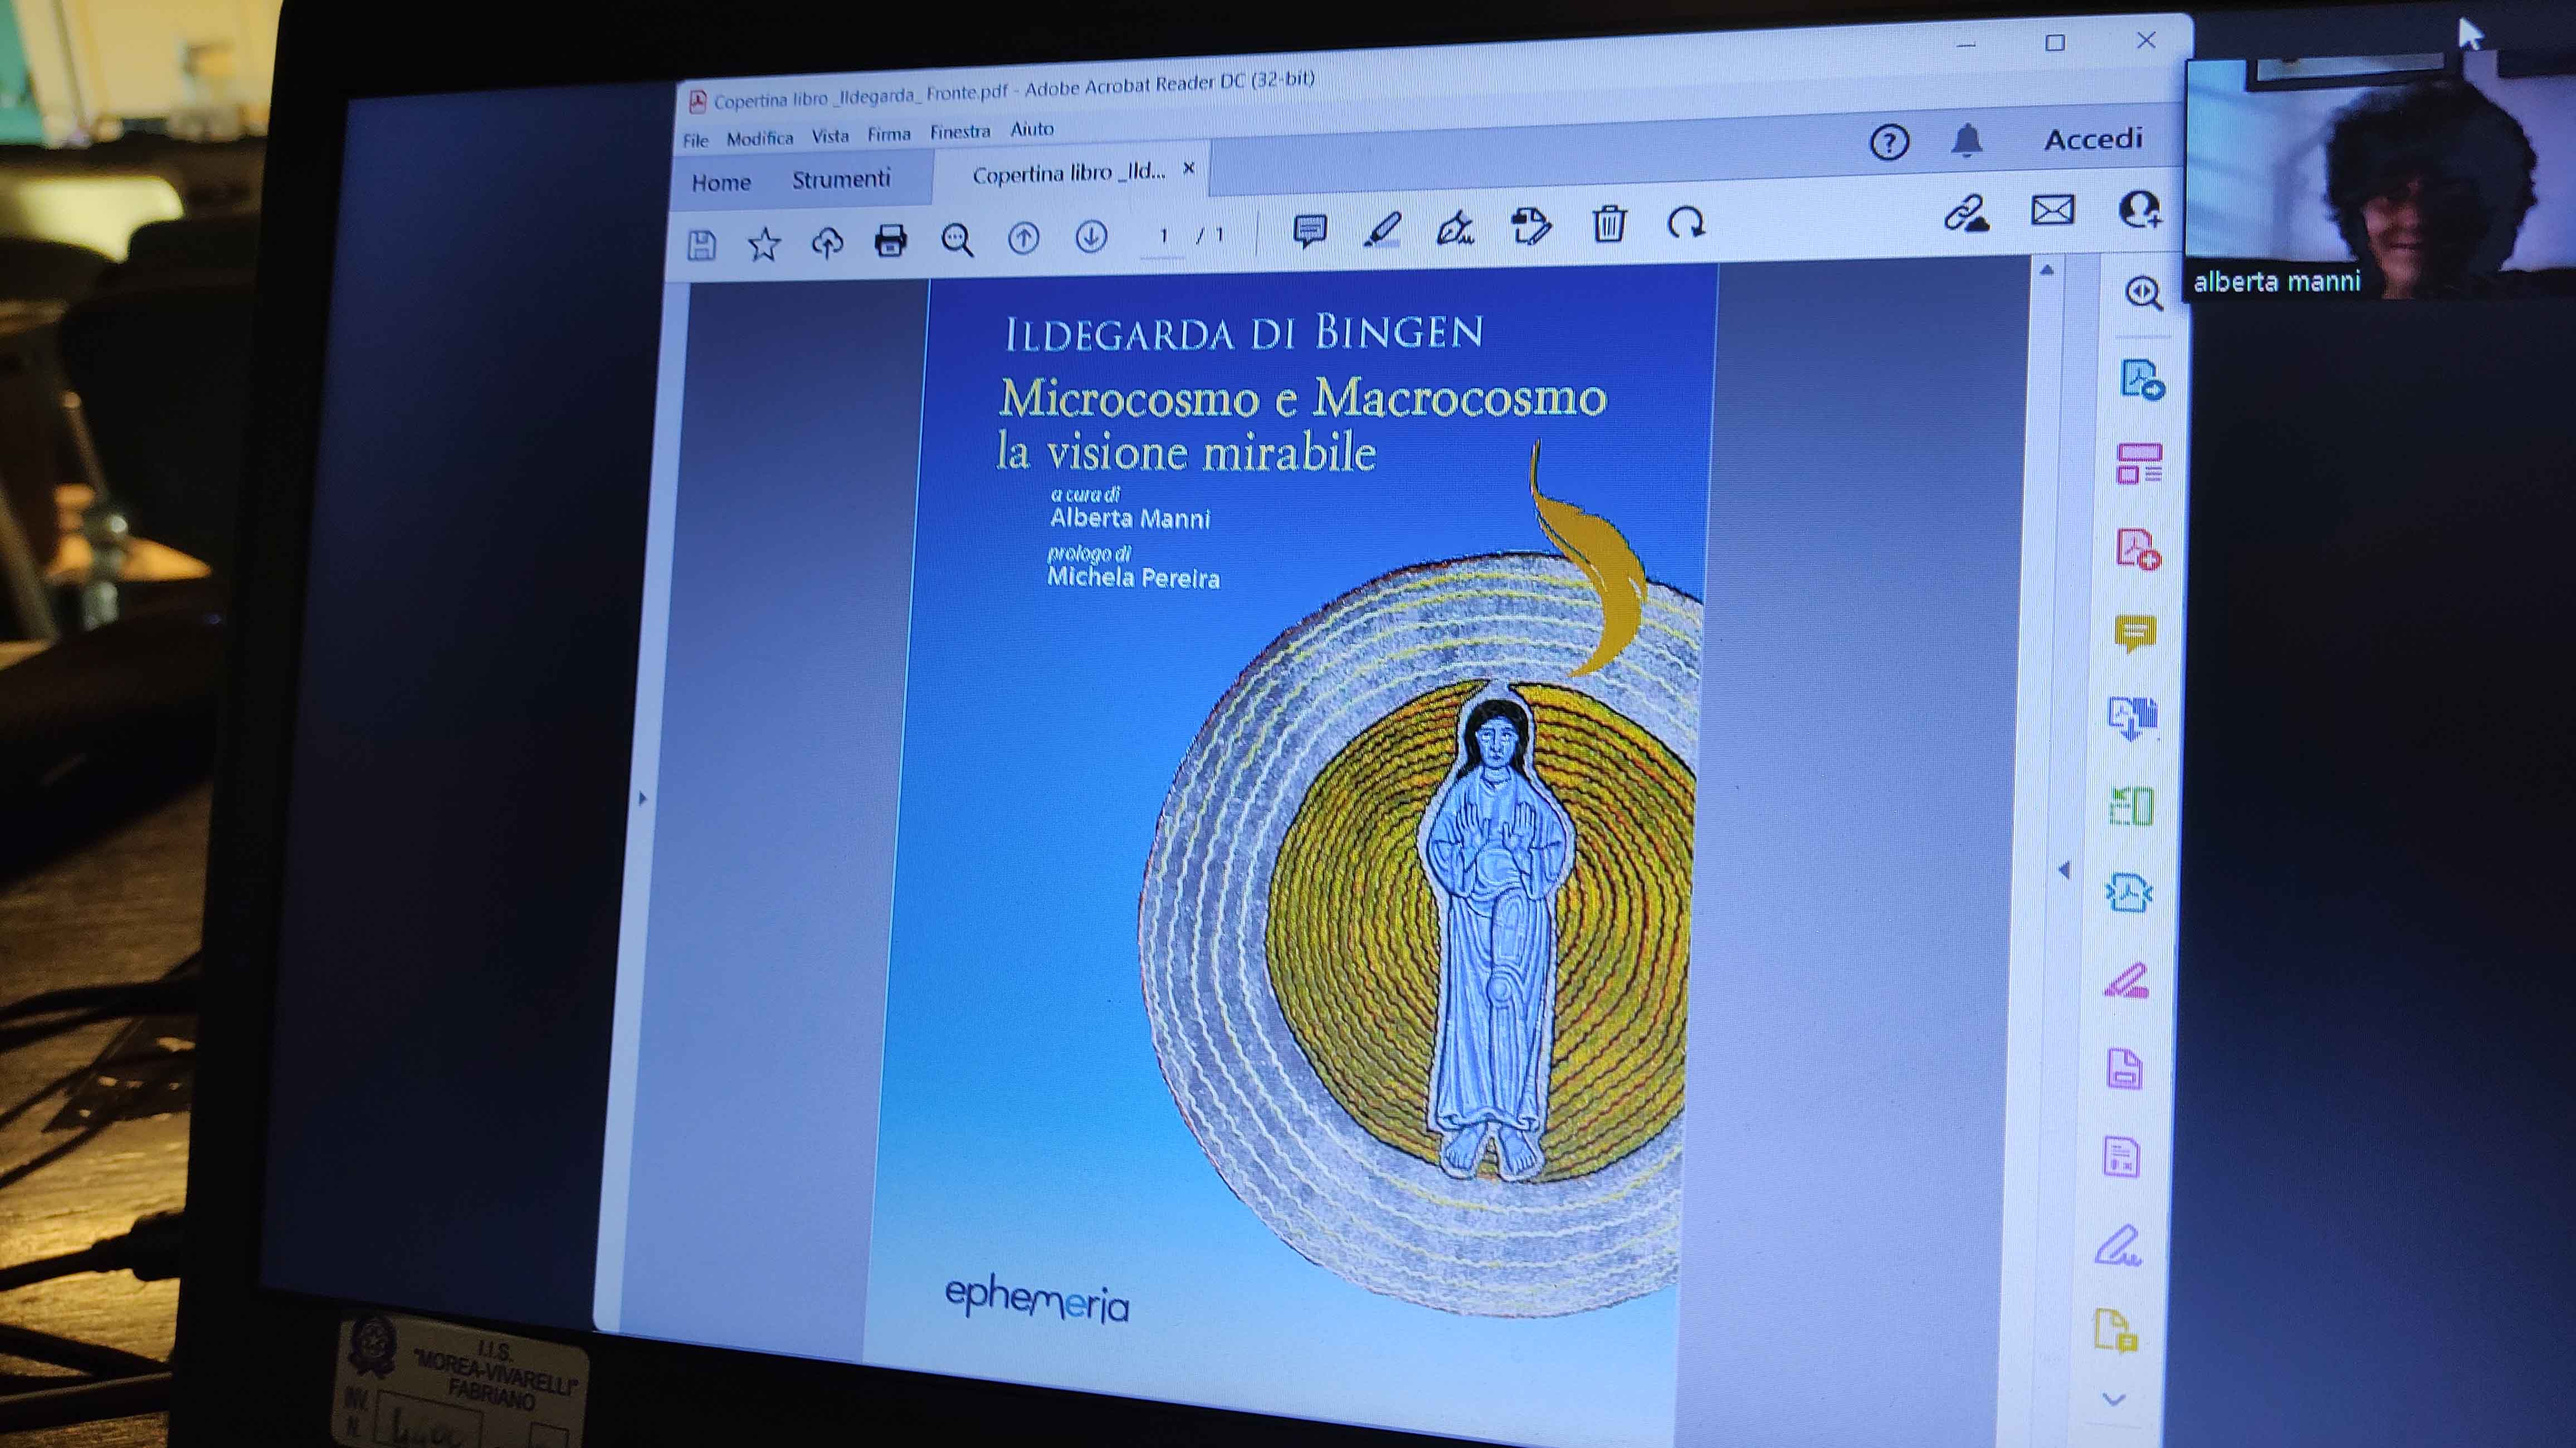Open the share with others person icon

click(x=2139, y=209)
